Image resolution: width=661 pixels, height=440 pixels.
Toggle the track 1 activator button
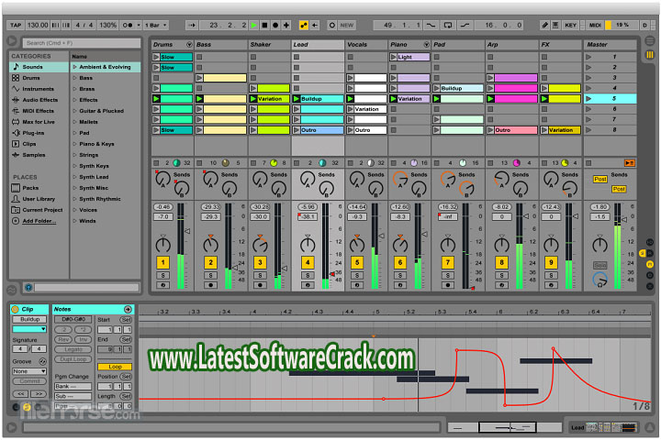point(162,263)
